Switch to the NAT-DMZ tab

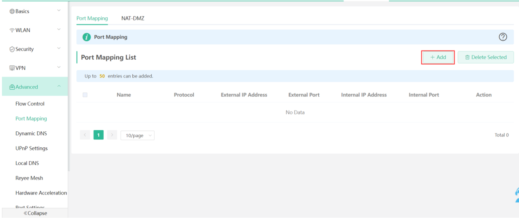[133, 18]
